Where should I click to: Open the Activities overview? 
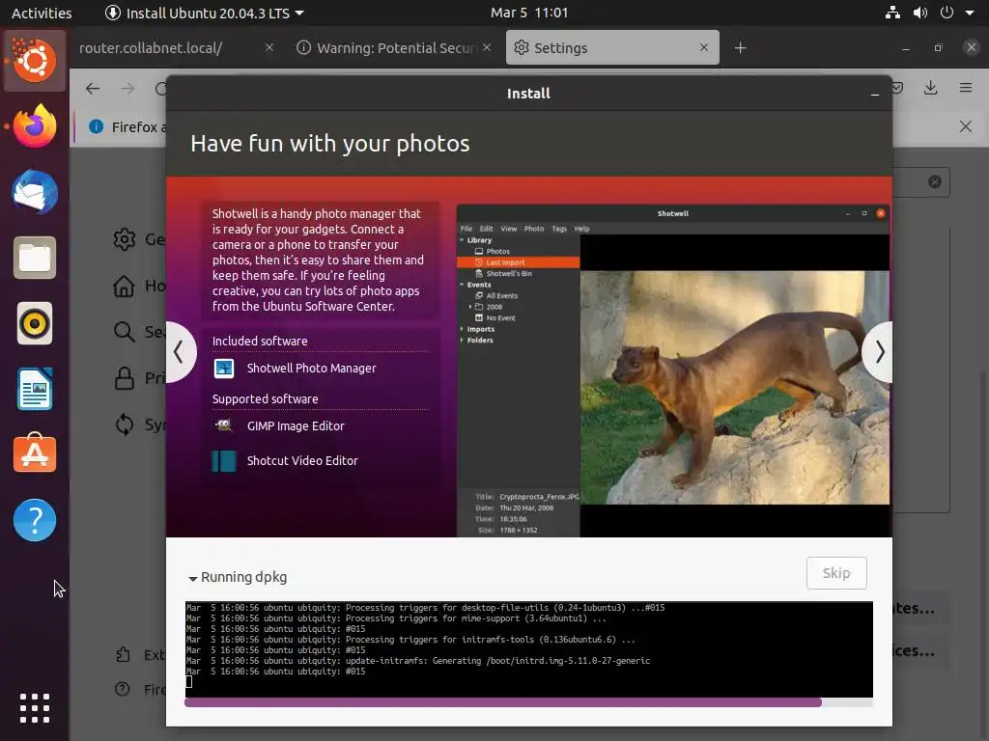[x=42, y=13]
